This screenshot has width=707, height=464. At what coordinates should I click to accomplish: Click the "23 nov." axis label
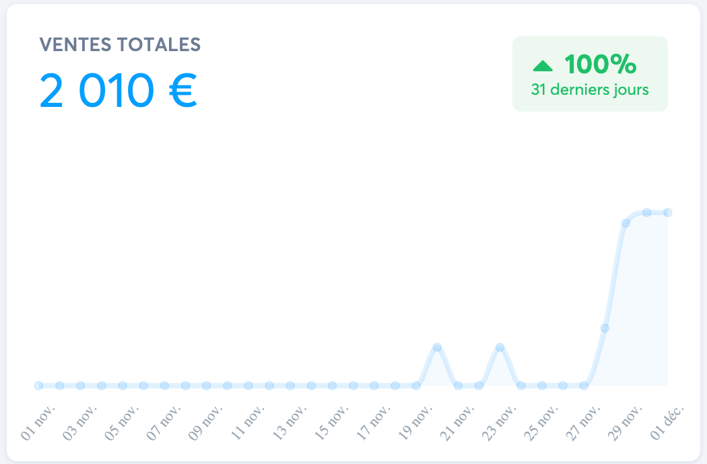tap(500, 422)
